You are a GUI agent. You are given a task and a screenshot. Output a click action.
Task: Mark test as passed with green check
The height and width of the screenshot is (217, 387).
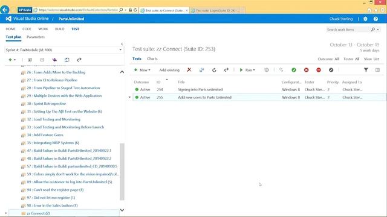pyautogui.click(x=294, y=70)
